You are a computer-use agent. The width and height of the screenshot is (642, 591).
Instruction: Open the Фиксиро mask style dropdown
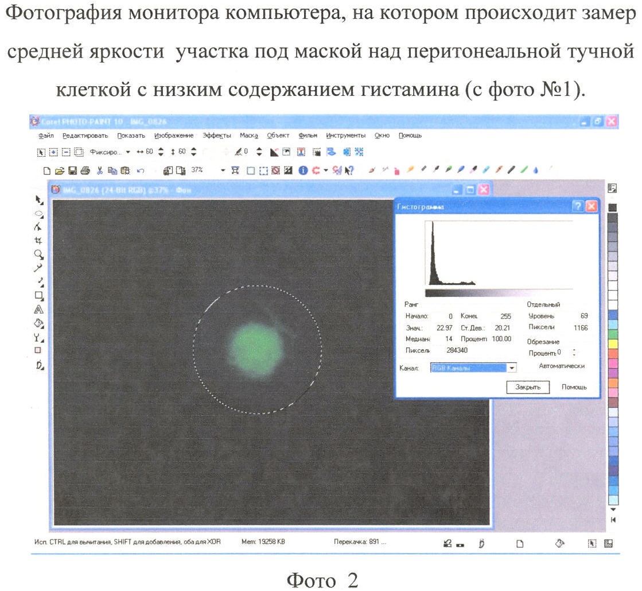click(x=127, y=152)
